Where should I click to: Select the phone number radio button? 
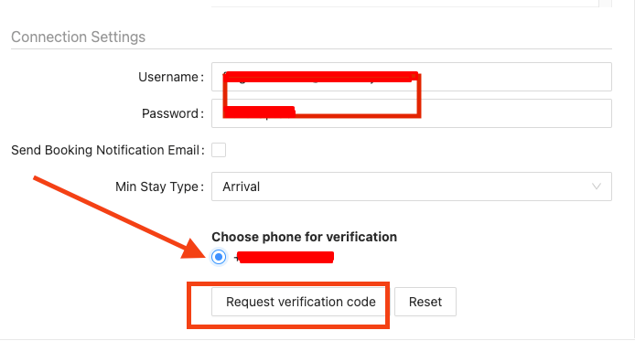click(219, 257)
